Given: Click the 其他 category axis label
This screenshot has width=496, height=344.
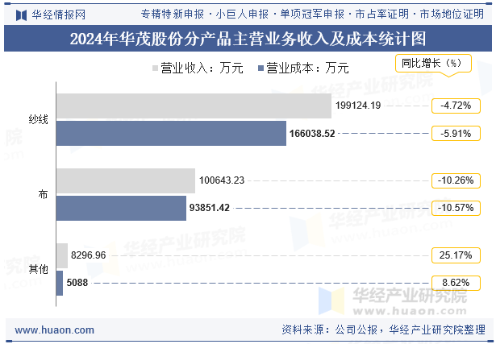Looking at the screenshot, I should point(38,269).
